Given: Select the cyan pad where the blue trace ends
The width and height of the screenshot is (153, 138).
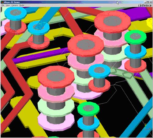Looking at the screenshot, I should point(39,27).
